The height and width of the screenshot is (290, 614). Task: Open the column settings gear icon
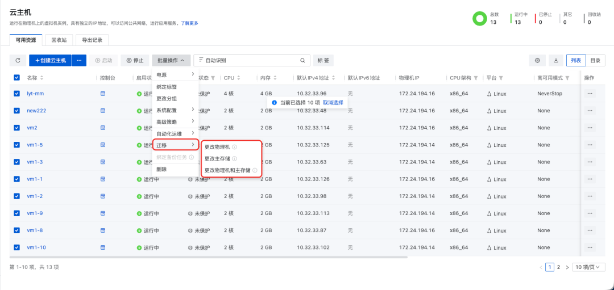[x=537, y=61]
